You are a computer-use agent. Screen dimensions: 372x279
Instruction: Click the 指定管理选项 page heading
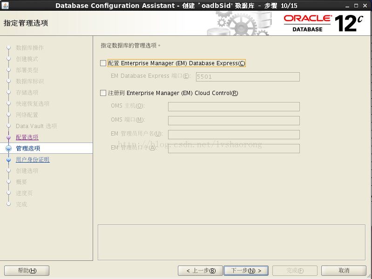(x=26, y=23)
